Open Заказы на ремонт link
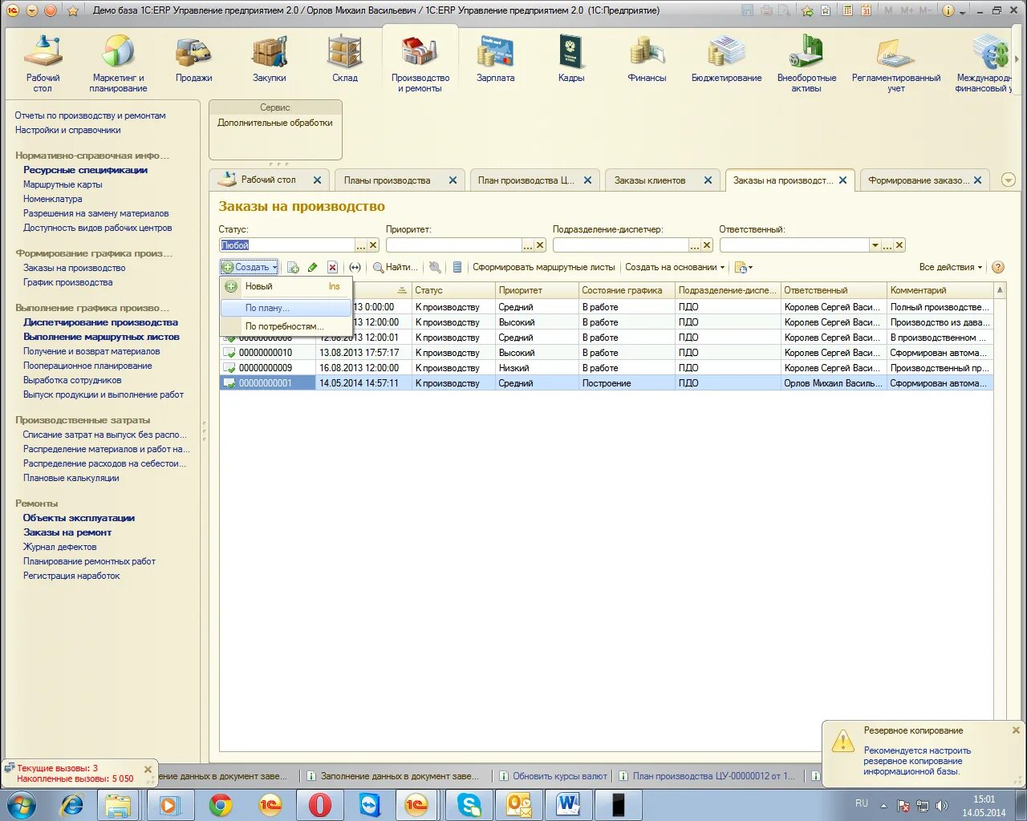This screenshot has width=1027, height=821. pos(67,532)
